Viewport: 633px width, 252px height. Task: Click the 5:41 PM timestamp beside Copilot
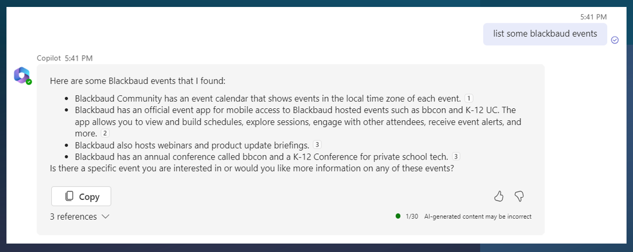coord(79,58)
